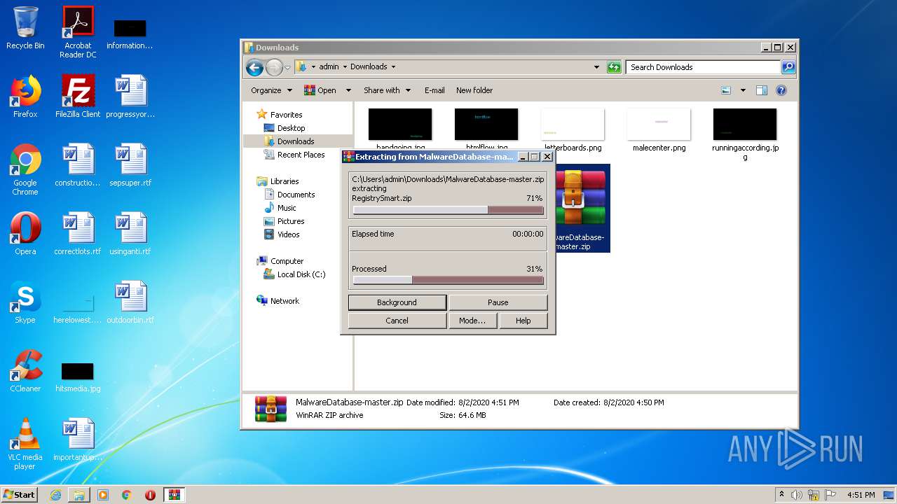Image resolution: width=897 pixels, height=504 pixels.
Task: Select Desktop under Favorites
Action: pyautogui.click(x=291, y=128)
